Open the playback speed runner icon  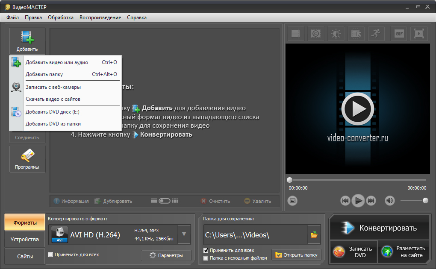(376, 34)
